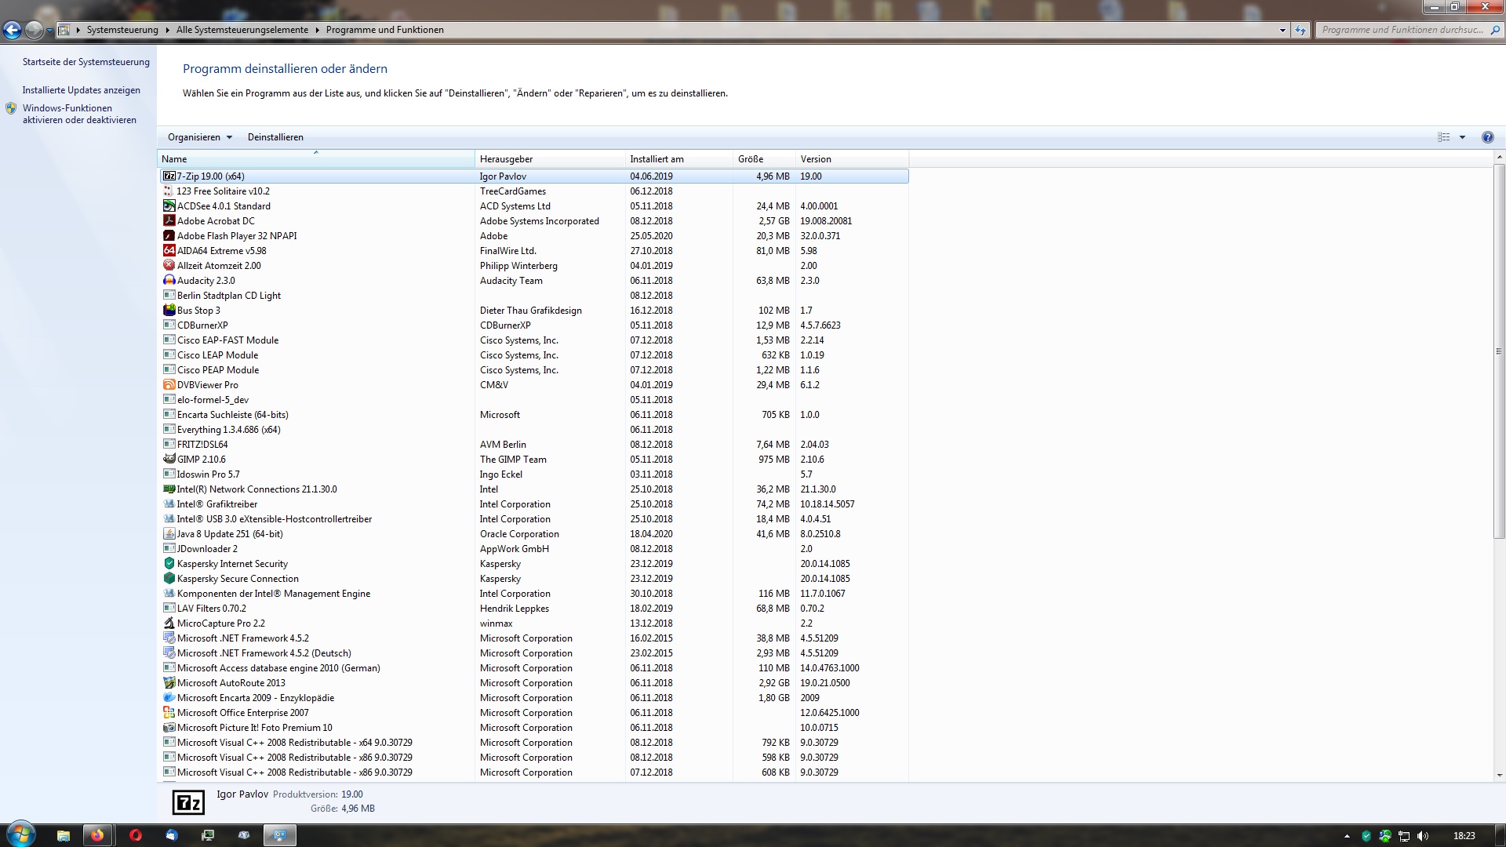
Task: Expand the address bar history dropdown
Action: click(1282, 30)
